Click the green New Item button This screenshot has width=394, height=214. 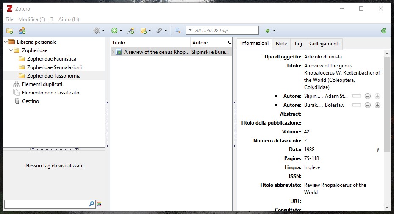tap(115, 31)
